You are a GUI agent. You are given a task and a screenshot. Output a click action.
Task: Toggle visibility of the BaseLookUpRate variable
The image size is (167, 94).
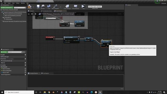pyautogui.click(x=25, y=70)
